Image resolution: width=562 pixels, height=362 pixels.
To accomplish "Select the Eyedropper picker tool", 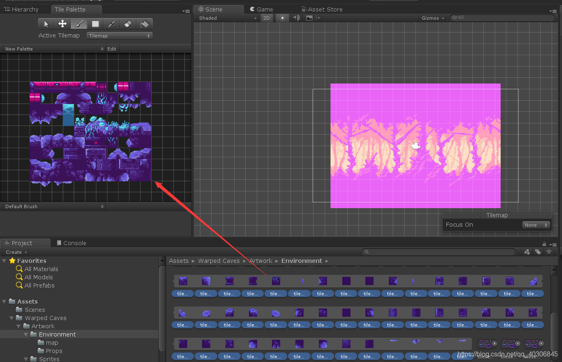I will pyautogui.click(x=111, y=24).
